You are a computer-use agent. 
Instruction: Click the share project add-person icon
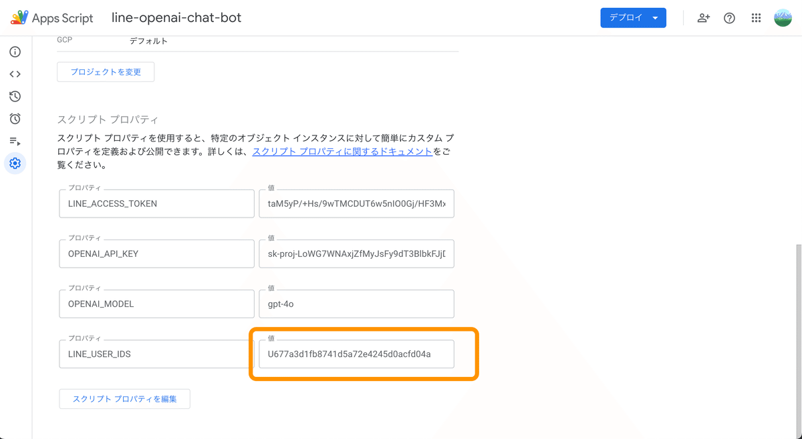coord(703,18)
